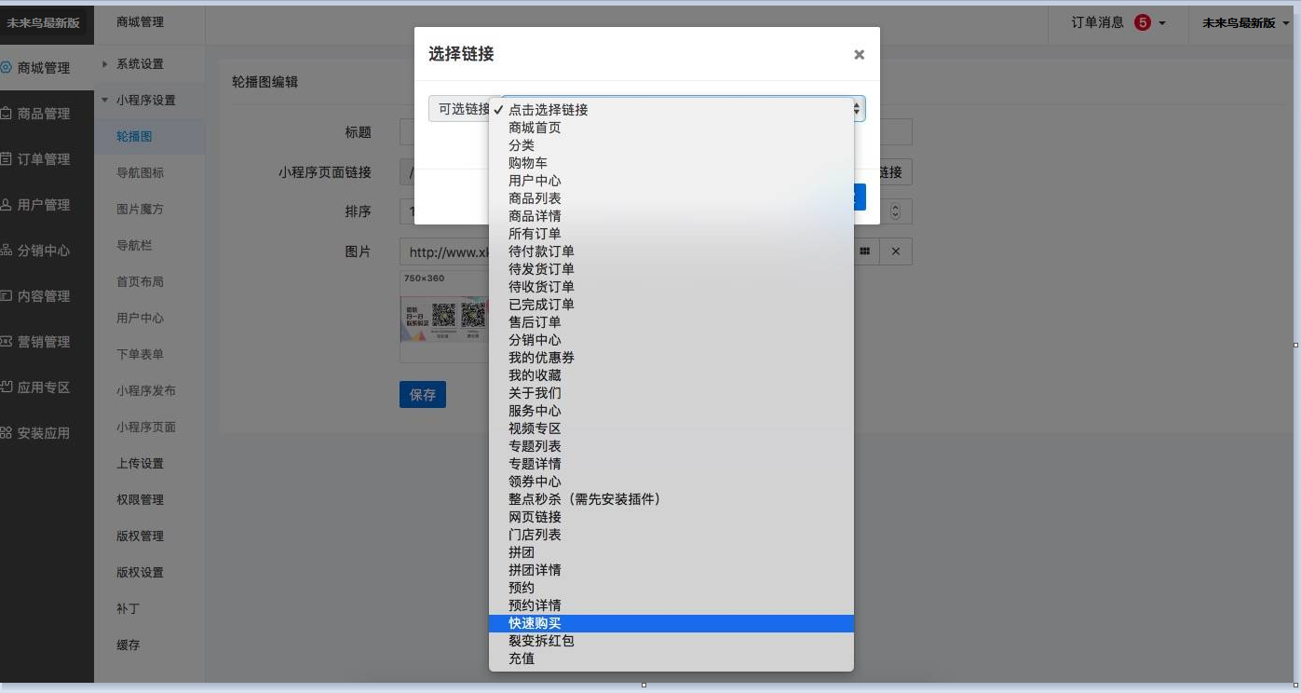The height and width of the screenshot is (693, 1301).
Task: Pick 领券中心 from the link options
Action: 535,482
